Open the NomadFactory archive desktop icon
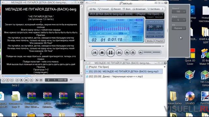The image size is (209, 117). (32, 100)
